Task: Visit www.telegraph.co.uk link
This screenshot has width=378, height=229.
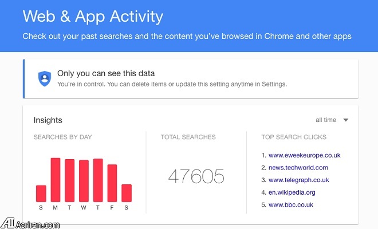Action: [x=301, y=180]
